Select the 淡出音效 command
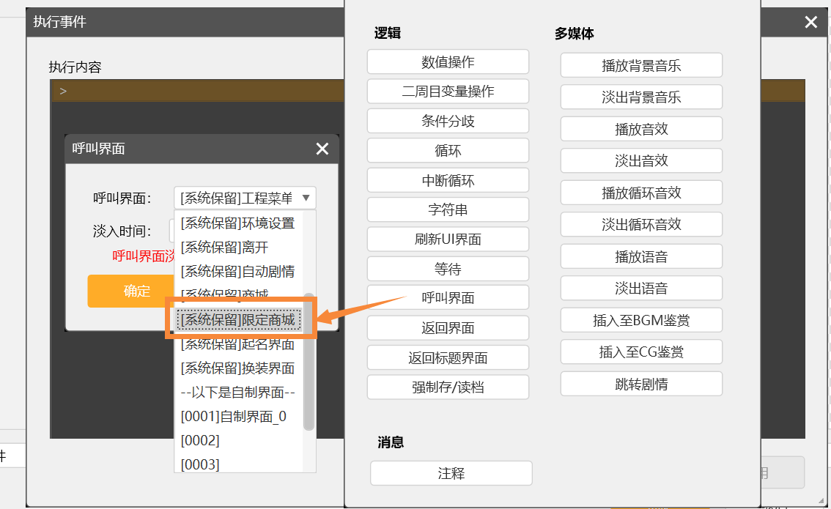 point(641,161)
